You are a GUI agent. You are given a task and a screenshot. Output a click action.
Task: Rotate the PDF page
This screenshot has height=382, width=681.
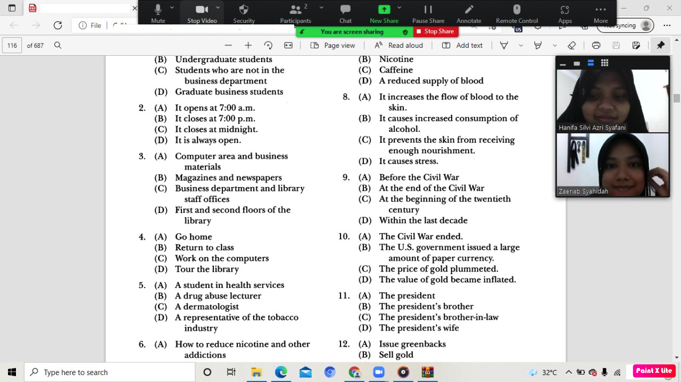pyautogui.click(x=269, y=45)
